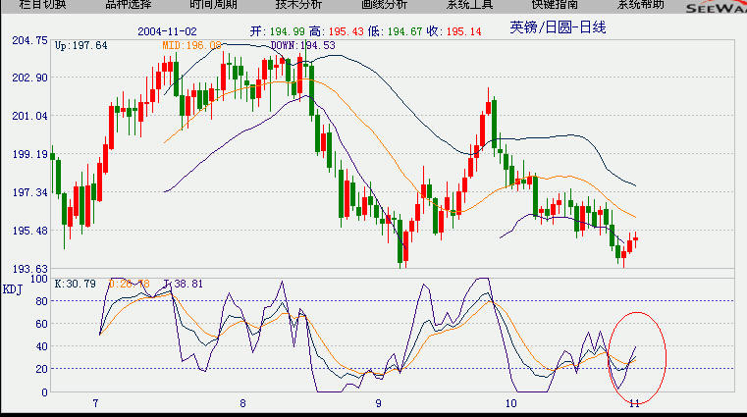Click the J:38.81 indicator value
This screenshot has height=417, width=747.
point(184,285)
